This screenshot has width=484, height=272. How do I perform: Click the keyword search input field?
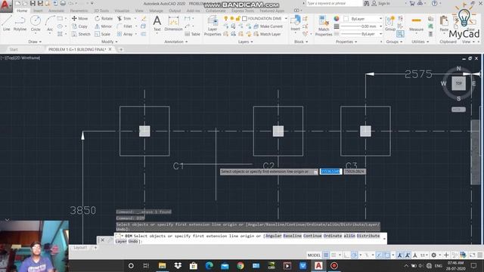[334, 3]
